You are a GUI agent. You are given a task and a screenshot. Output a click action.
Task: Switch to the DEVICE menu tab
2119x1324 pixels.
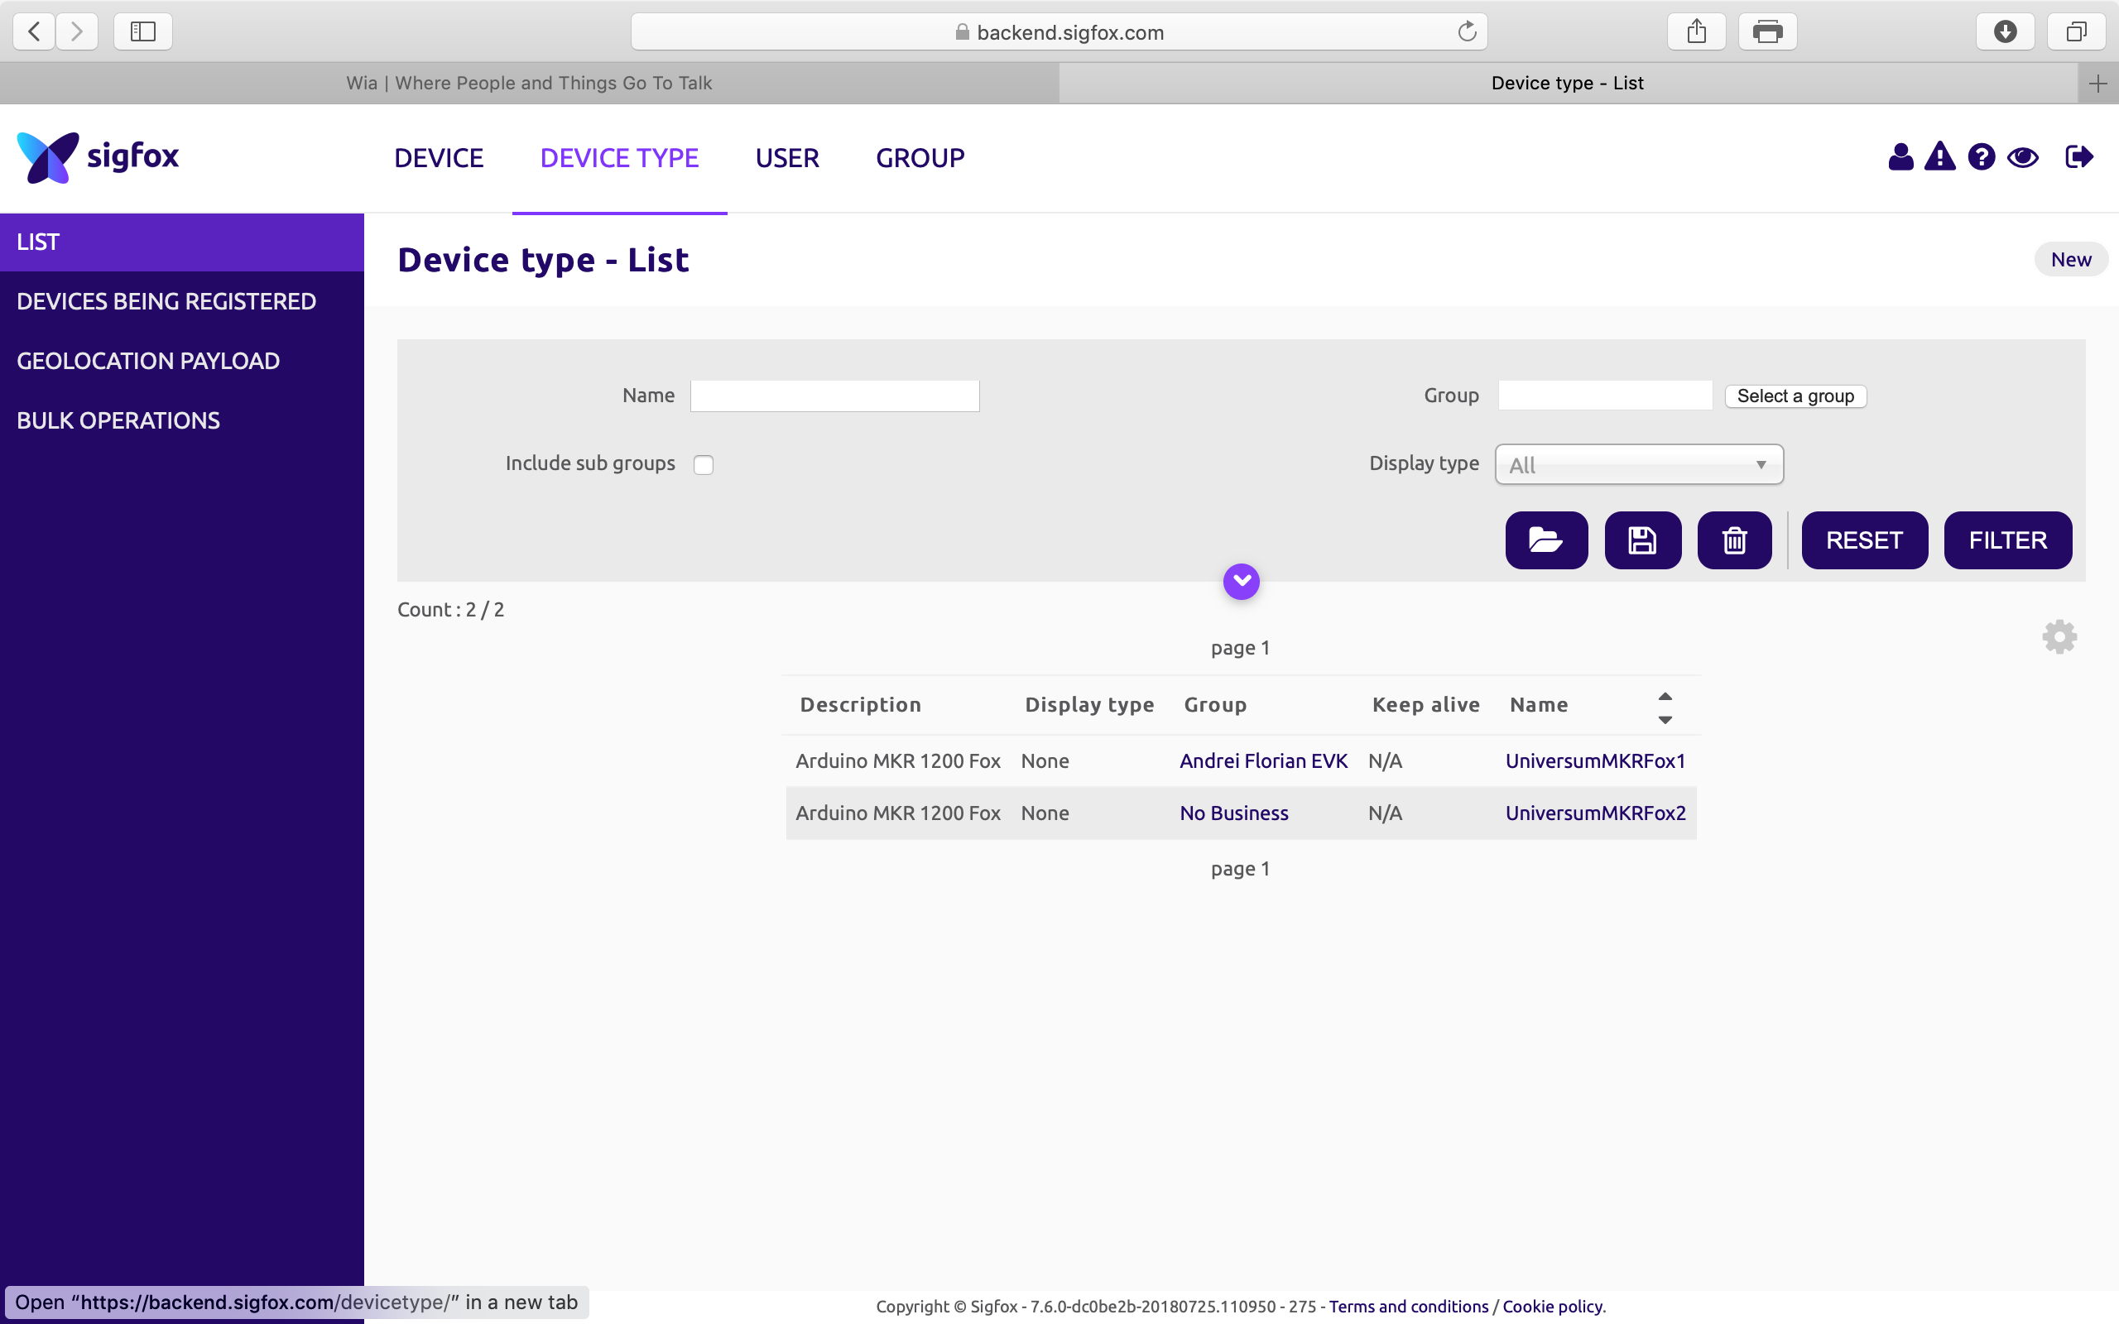[439, 159]
